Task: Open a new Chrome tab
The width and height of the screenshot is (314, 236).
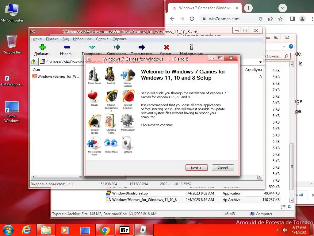Action: [248, 8]
